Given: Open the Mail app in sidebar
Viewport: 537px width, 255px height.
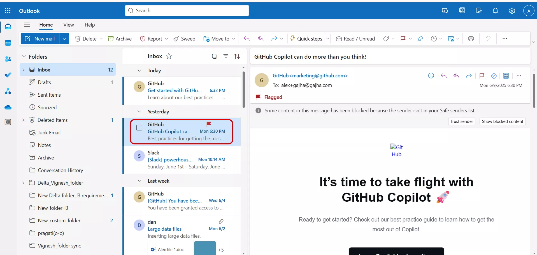Looking at the screenshot, I should (x=8, y=27).
